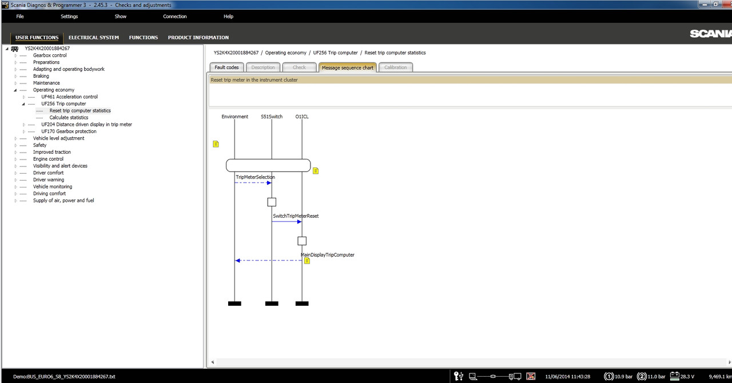Select Driver comfort tree item

[x=48, y=173]
